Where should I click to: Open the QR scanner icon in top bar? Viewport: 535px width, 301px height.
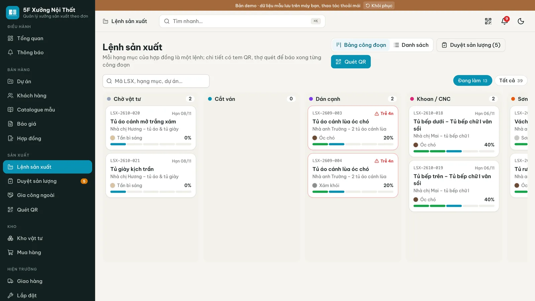click(488, 21)
